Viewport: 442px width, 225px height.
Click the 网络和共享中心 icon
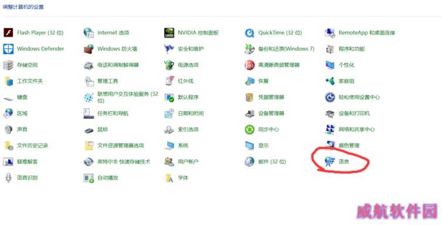point(330,129)
